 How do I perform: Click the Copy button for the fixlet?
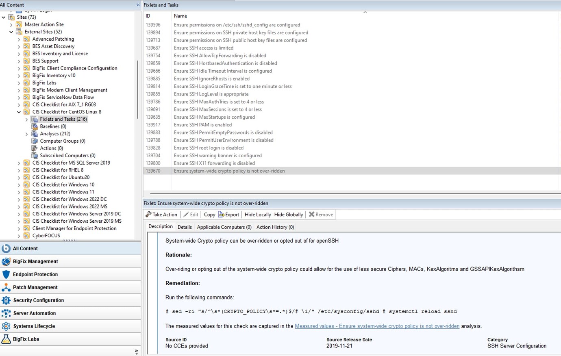click(209, 214)
